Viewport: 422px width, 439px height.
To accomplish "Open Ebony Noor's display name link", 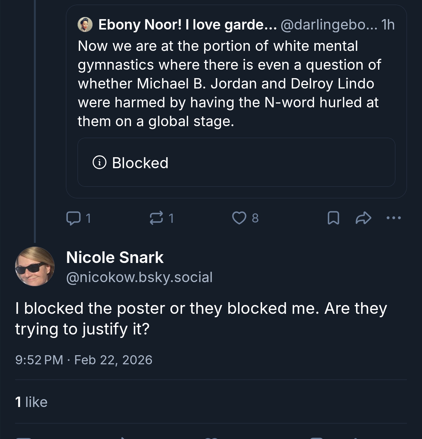I will click(187, 25).
